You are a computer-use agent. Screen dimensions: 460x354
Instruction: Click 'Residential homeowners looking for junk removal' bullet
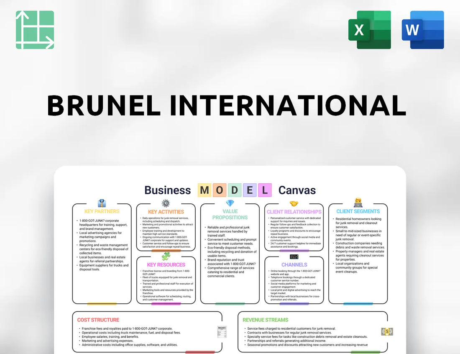pos(358,223)
